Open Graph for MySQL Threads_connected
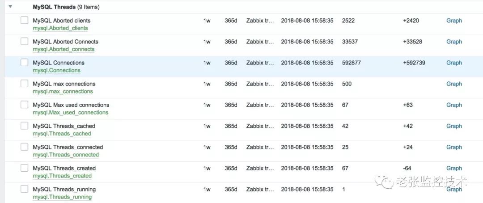The image size is (483, 203). coord(454,147)
